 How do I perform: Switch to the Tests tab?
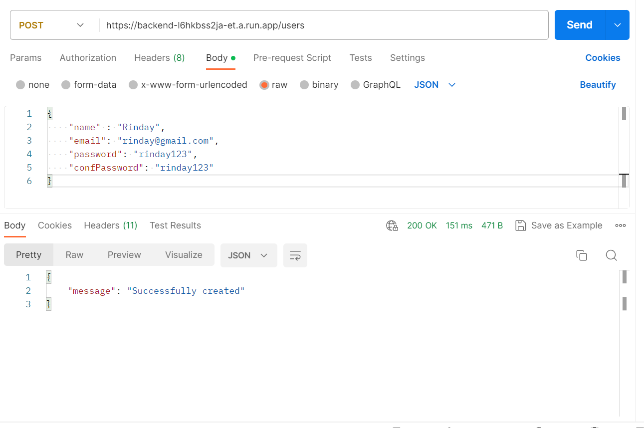[x=361, y=58]
